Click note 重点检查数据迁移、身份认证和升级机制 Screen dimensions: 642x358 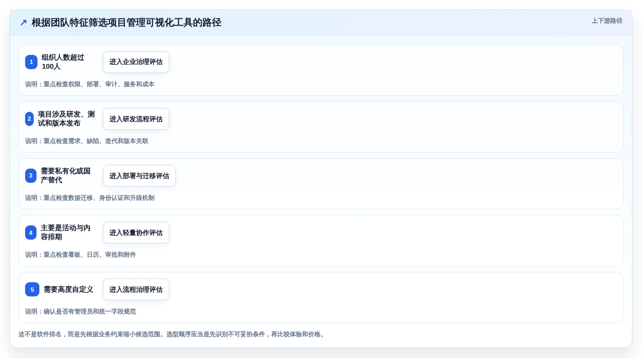click(90, 198)
